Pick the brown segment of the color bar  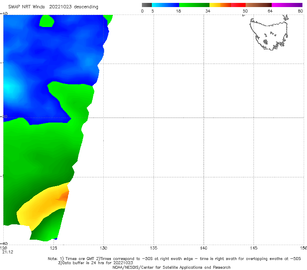(258, 5)
